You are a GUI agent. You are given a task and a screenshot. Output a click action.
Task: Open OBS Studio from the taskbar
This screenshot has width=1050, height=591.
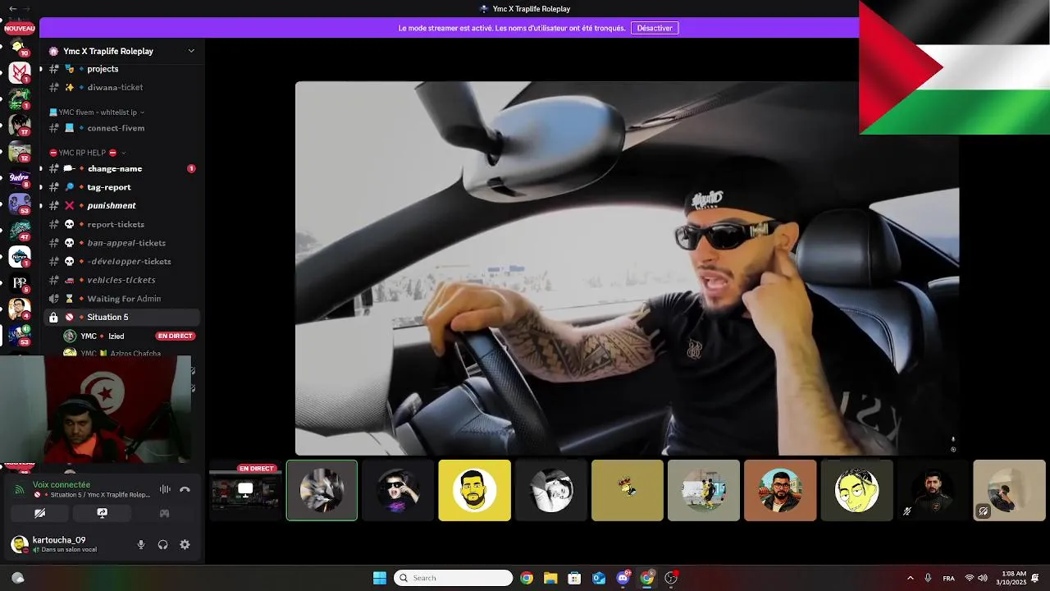point(671,578)
